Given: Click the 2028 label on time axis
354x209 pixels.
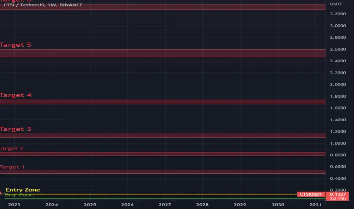Looking at the screenshot, I should (x=202, y=205).
